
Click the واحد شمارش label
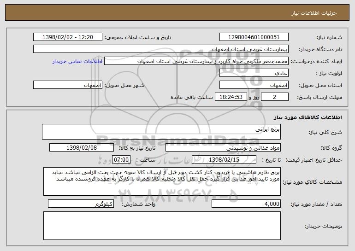[x=139, y=204]
